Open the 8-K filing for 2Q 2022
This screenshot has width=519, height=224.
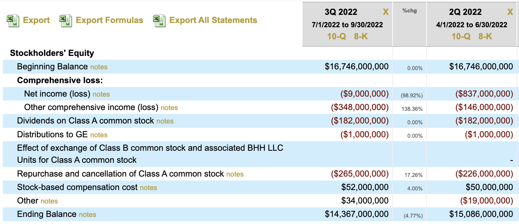click(485, 36)
